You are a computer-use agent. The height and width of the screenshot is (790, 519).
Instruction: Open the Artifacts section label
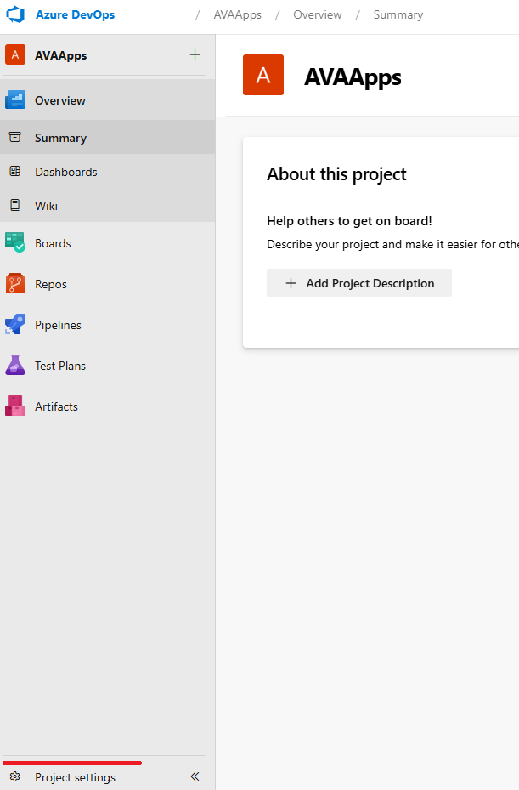tap(56, 406)
